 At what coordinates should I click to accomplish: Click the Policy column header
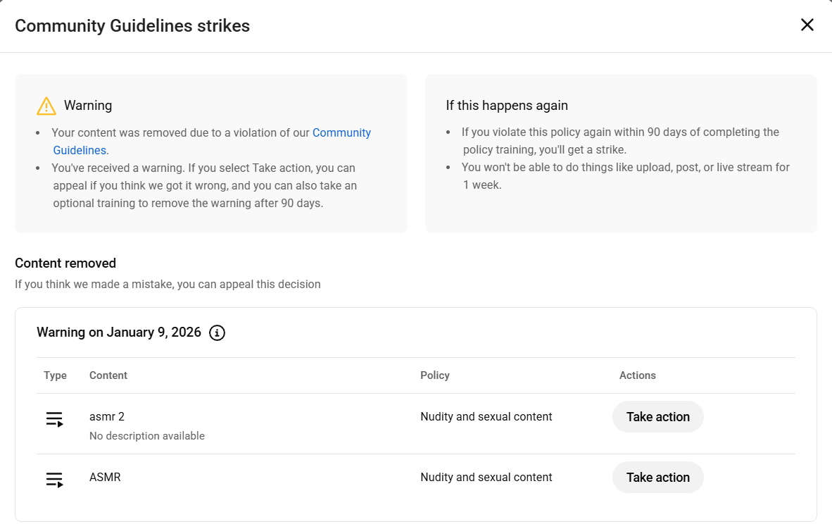(x=435, y=375)
